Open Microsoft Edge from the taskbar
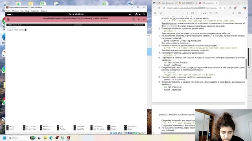This screenshot has width=252, height=141. tap(51, 138)
